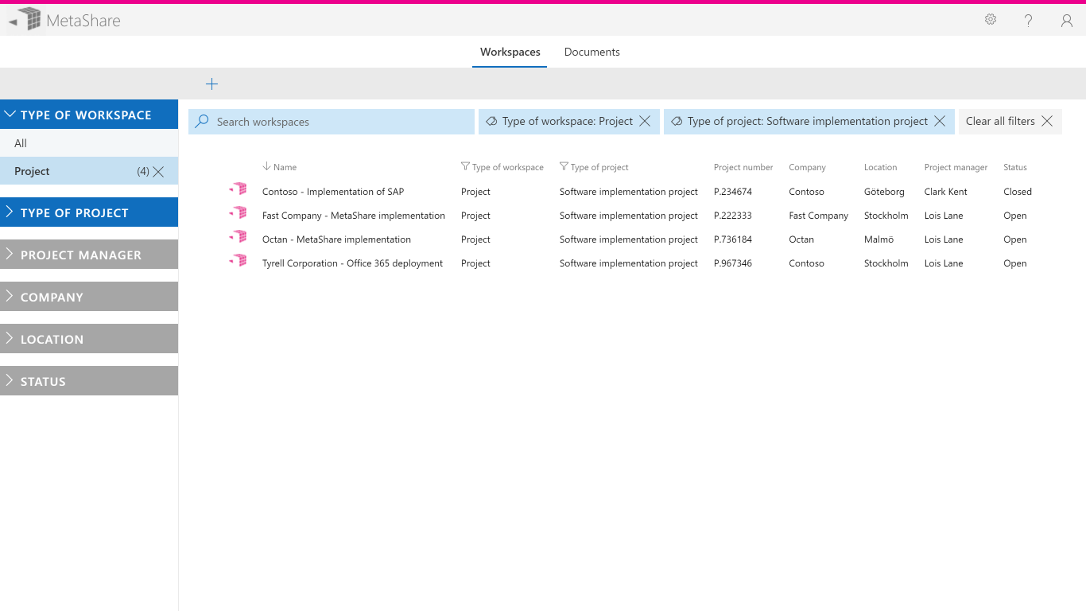The width and height of the screenshot is (1086, 611).
Task: Click the MetaShare title text
Action: (x=83, y=21)
